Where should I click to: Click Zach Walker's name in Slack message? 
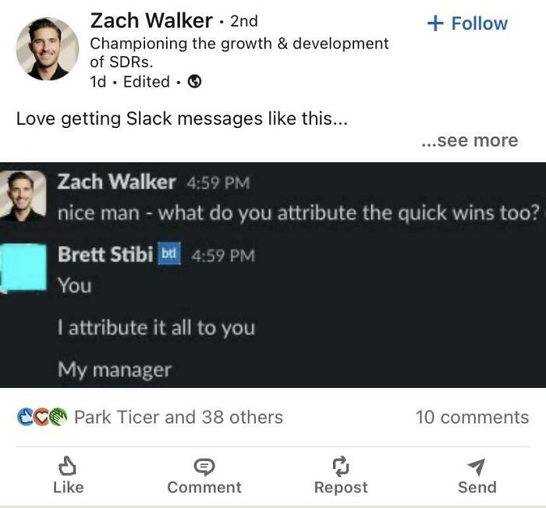[116, 182]
